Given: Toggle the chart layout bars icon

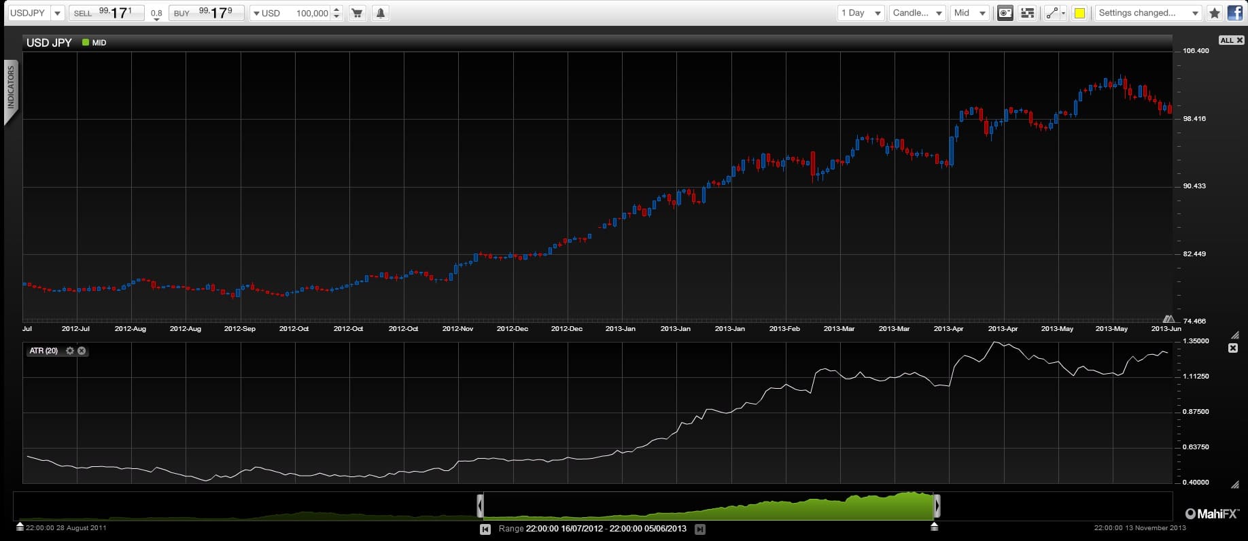Looking at the screenshot, I should click(x=1028, y=13).
